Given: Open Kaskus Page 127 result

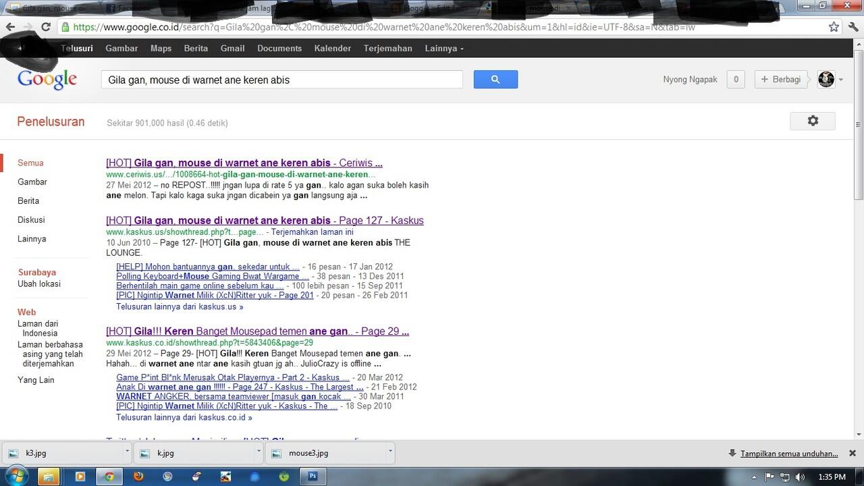Looking at the screenshot, I should point(265,220).
